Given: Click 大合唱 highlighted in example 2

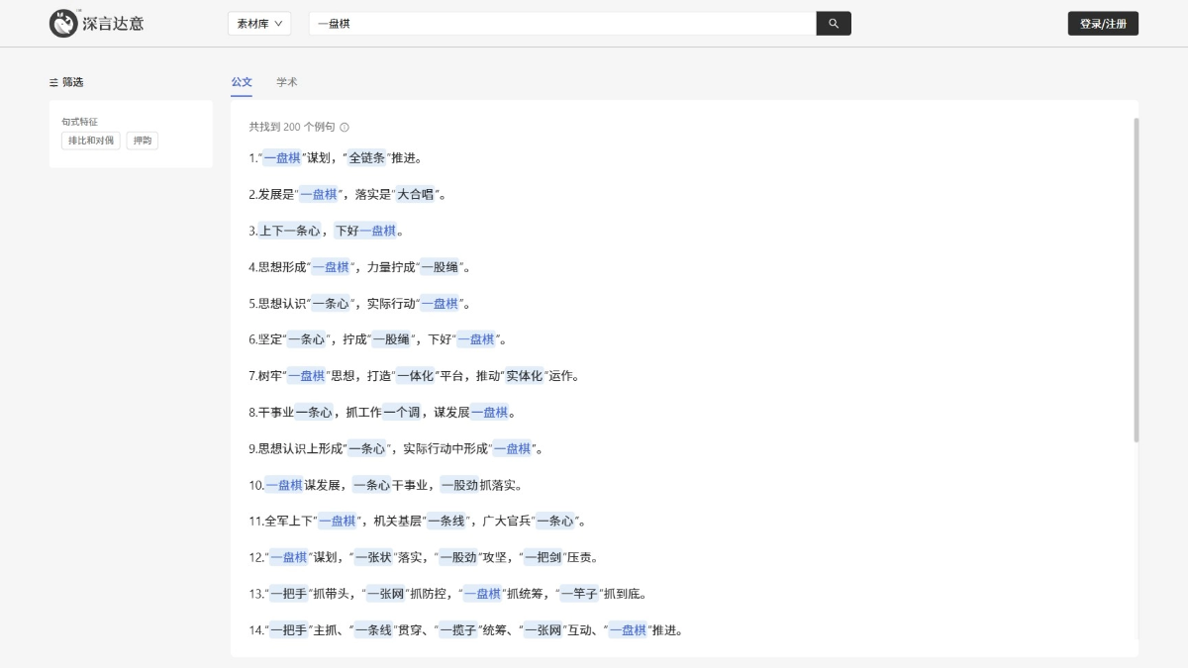Looking at the screenshot, I should 416,194.
